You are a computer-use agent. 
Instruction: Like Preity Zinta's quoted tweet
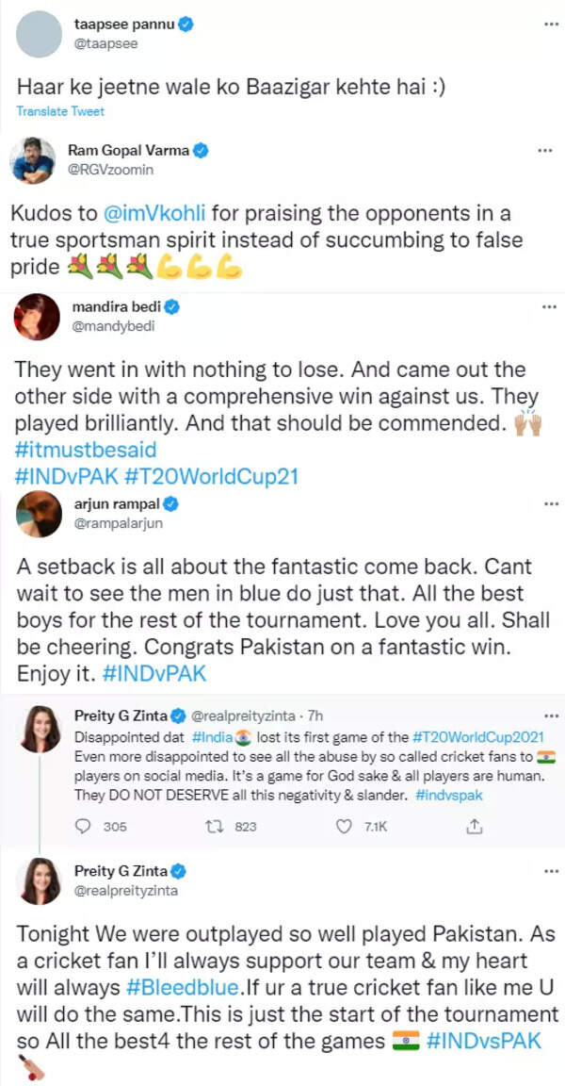click(x=346, y=826)
